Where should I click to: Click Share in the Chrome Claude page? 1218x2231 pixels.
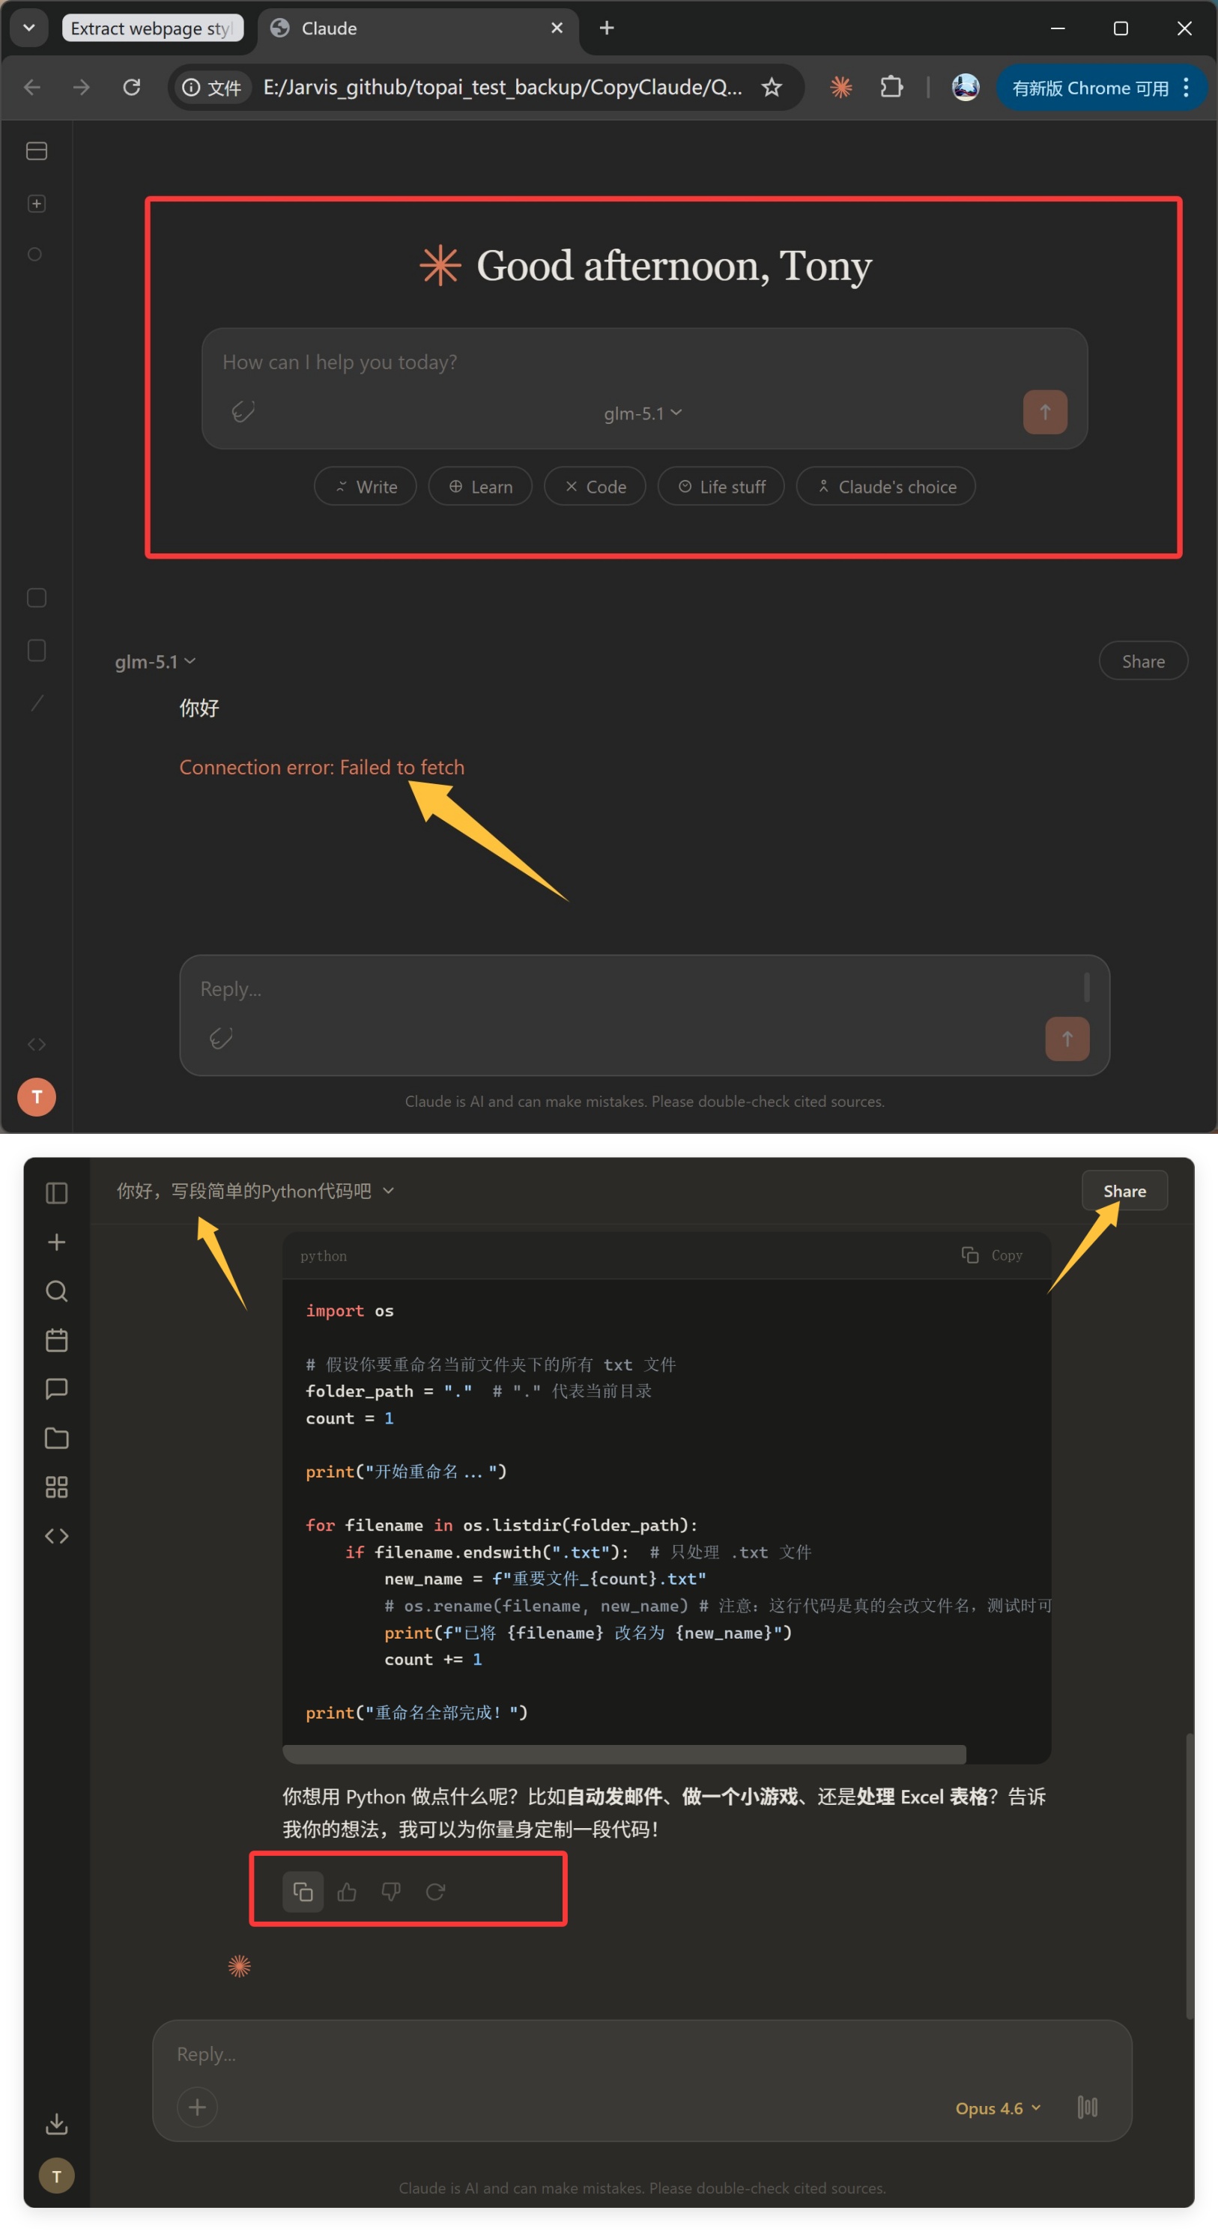1142,662
